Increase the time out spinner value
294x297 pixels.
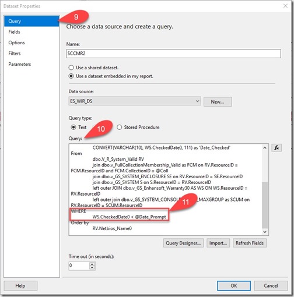92,264
